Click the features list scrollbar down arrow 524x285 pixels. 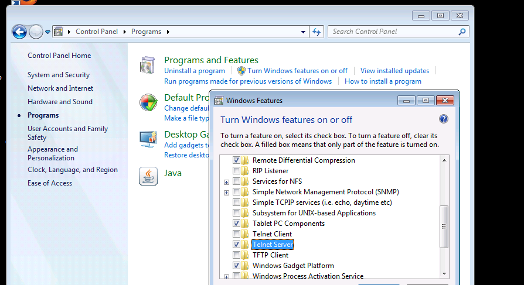click(444, 273)
